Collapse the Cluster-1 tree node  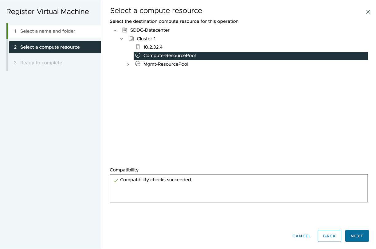[122, 39]
